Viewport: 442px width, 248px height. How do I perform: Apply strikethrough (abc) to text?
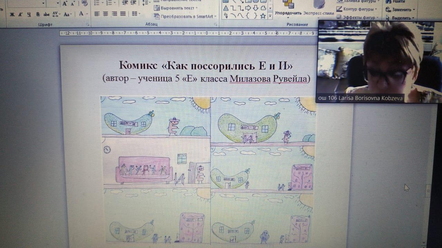46,14
